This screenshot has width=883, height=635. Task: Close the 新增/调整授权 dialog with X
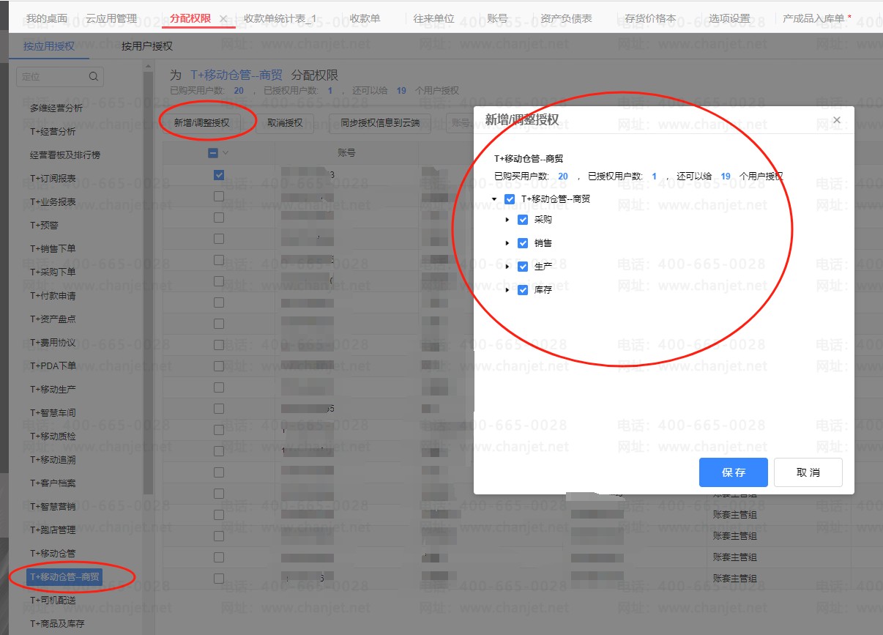click(837, 120)
